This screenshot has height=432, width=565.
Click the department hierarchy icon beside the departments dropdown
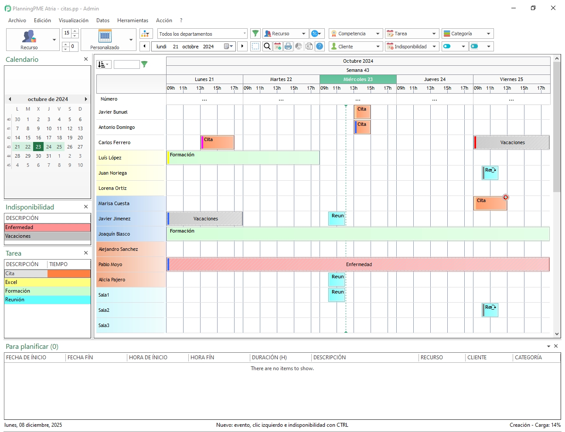(x=146, y=33)
